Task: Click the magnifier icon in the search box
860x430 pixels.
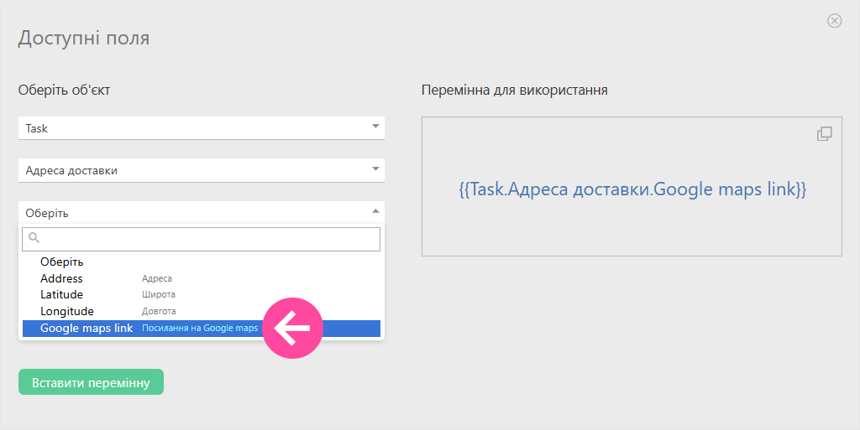Action: [34, 238]
